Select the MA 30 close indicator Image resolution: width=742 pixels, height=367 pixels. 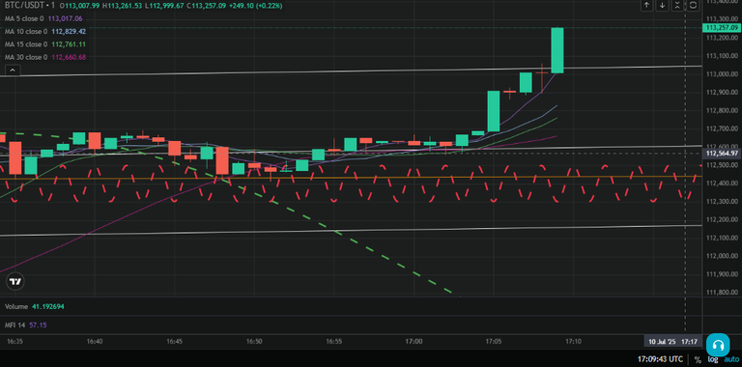pos(26,57)
